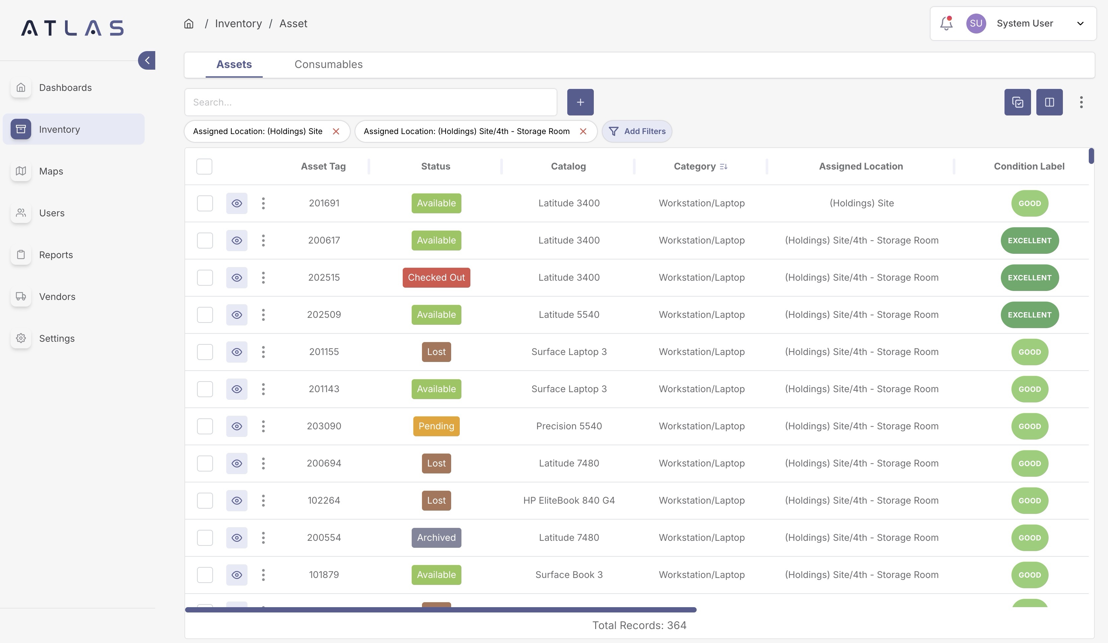Image resolution: width=1108 pixels, height=643 pixels.
Task: Open Maps from sidebar
Action: 51,171
